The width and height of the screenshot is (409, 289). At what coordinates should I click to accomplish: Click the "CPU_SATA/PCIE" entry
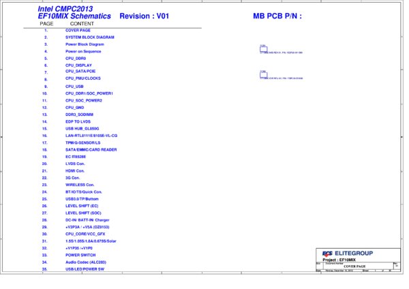point(80,71)
